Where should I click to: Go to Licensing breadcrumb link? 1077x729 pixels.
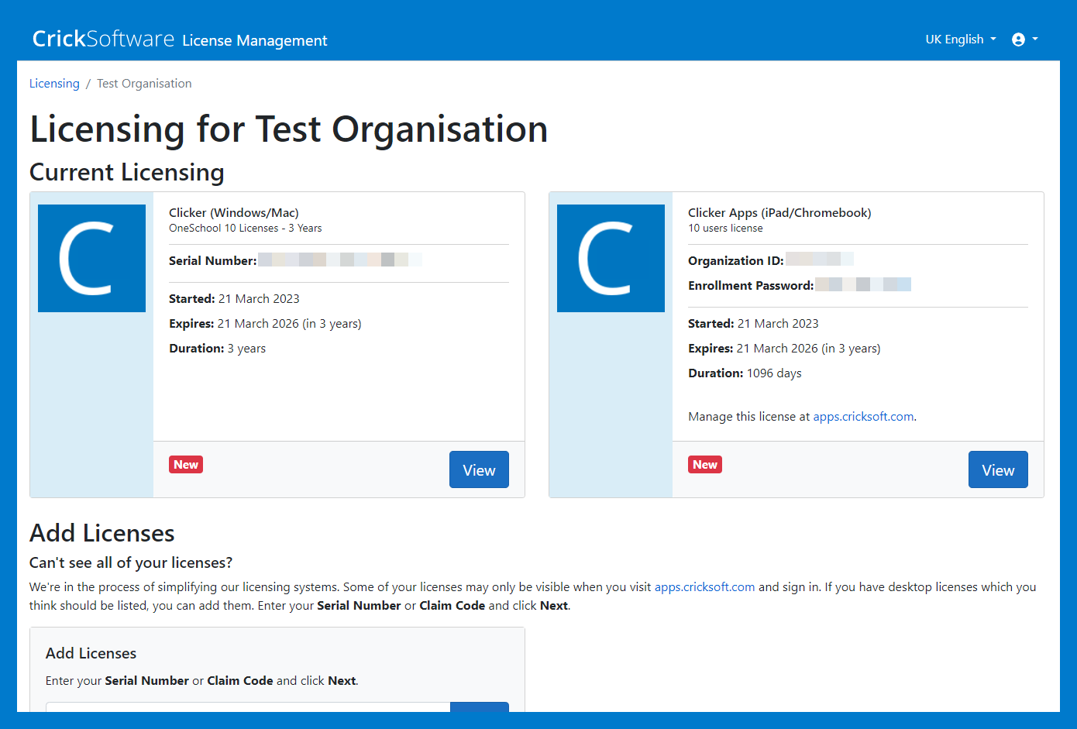(x=54, y=84)
